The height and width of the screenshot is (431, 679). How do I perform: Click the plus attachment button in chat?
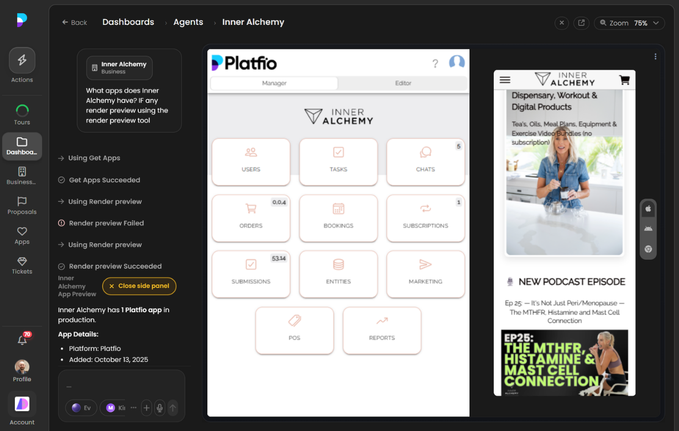coord(147,408)
